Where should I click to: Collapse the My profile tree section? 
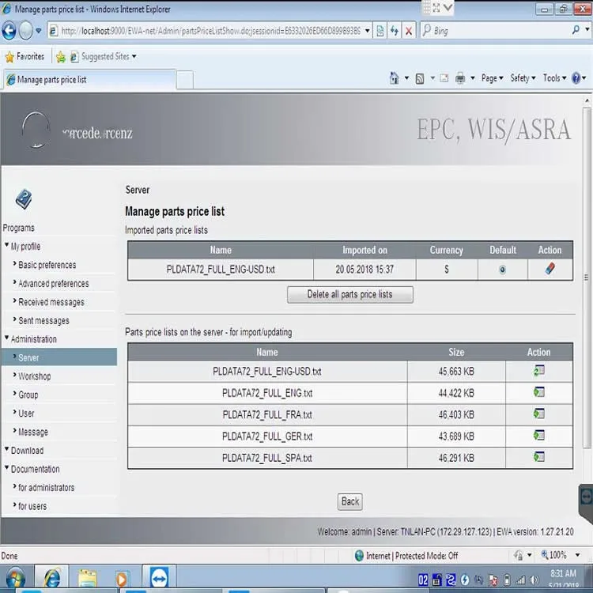click(7, 245)
